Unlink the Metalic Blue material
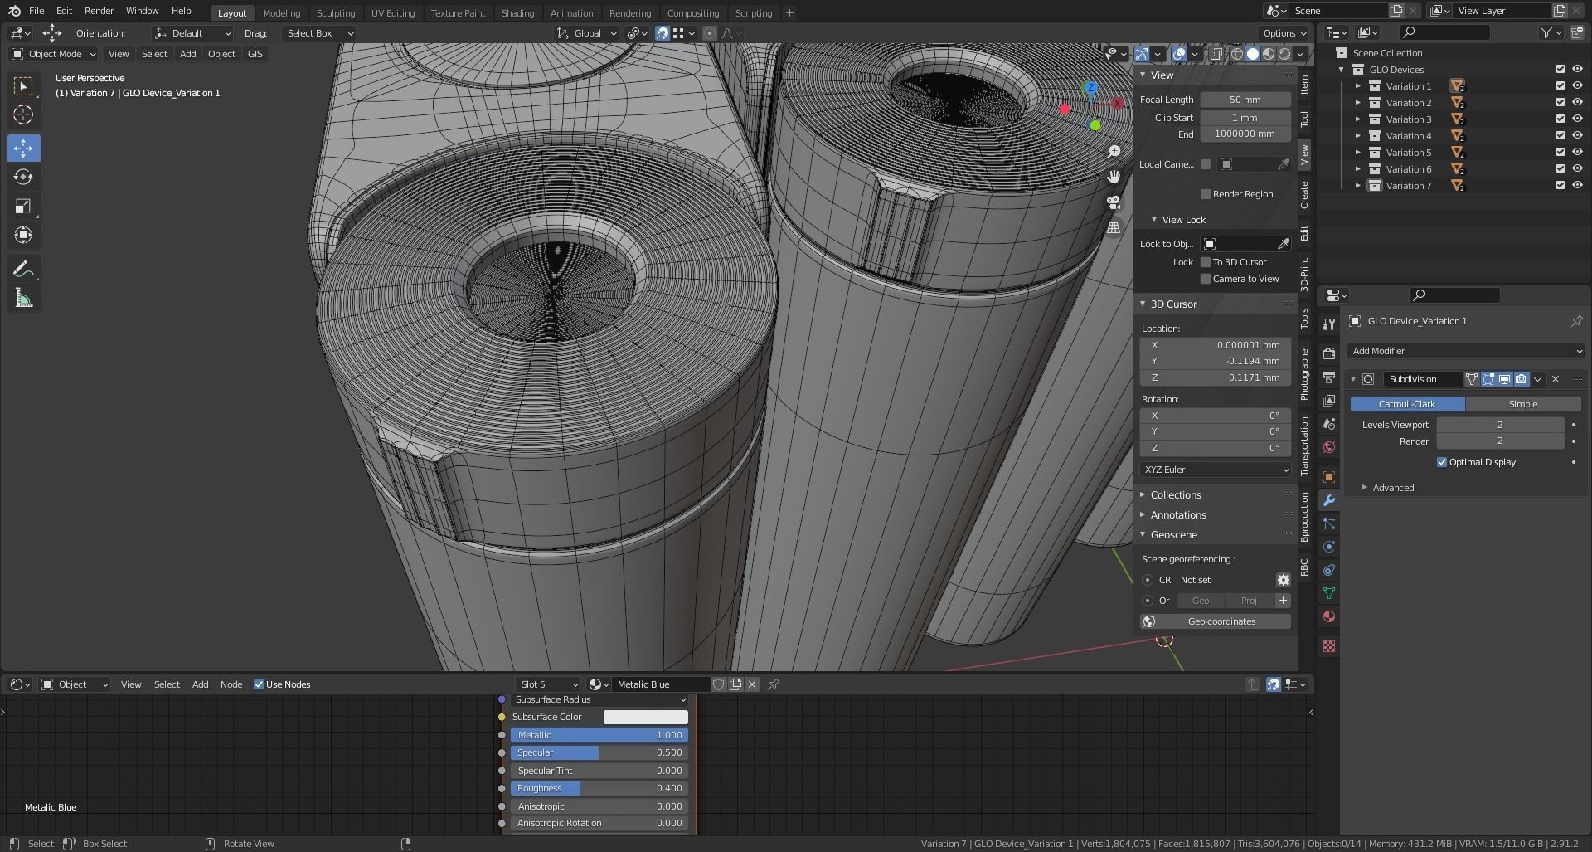 (x=752, y=684)
